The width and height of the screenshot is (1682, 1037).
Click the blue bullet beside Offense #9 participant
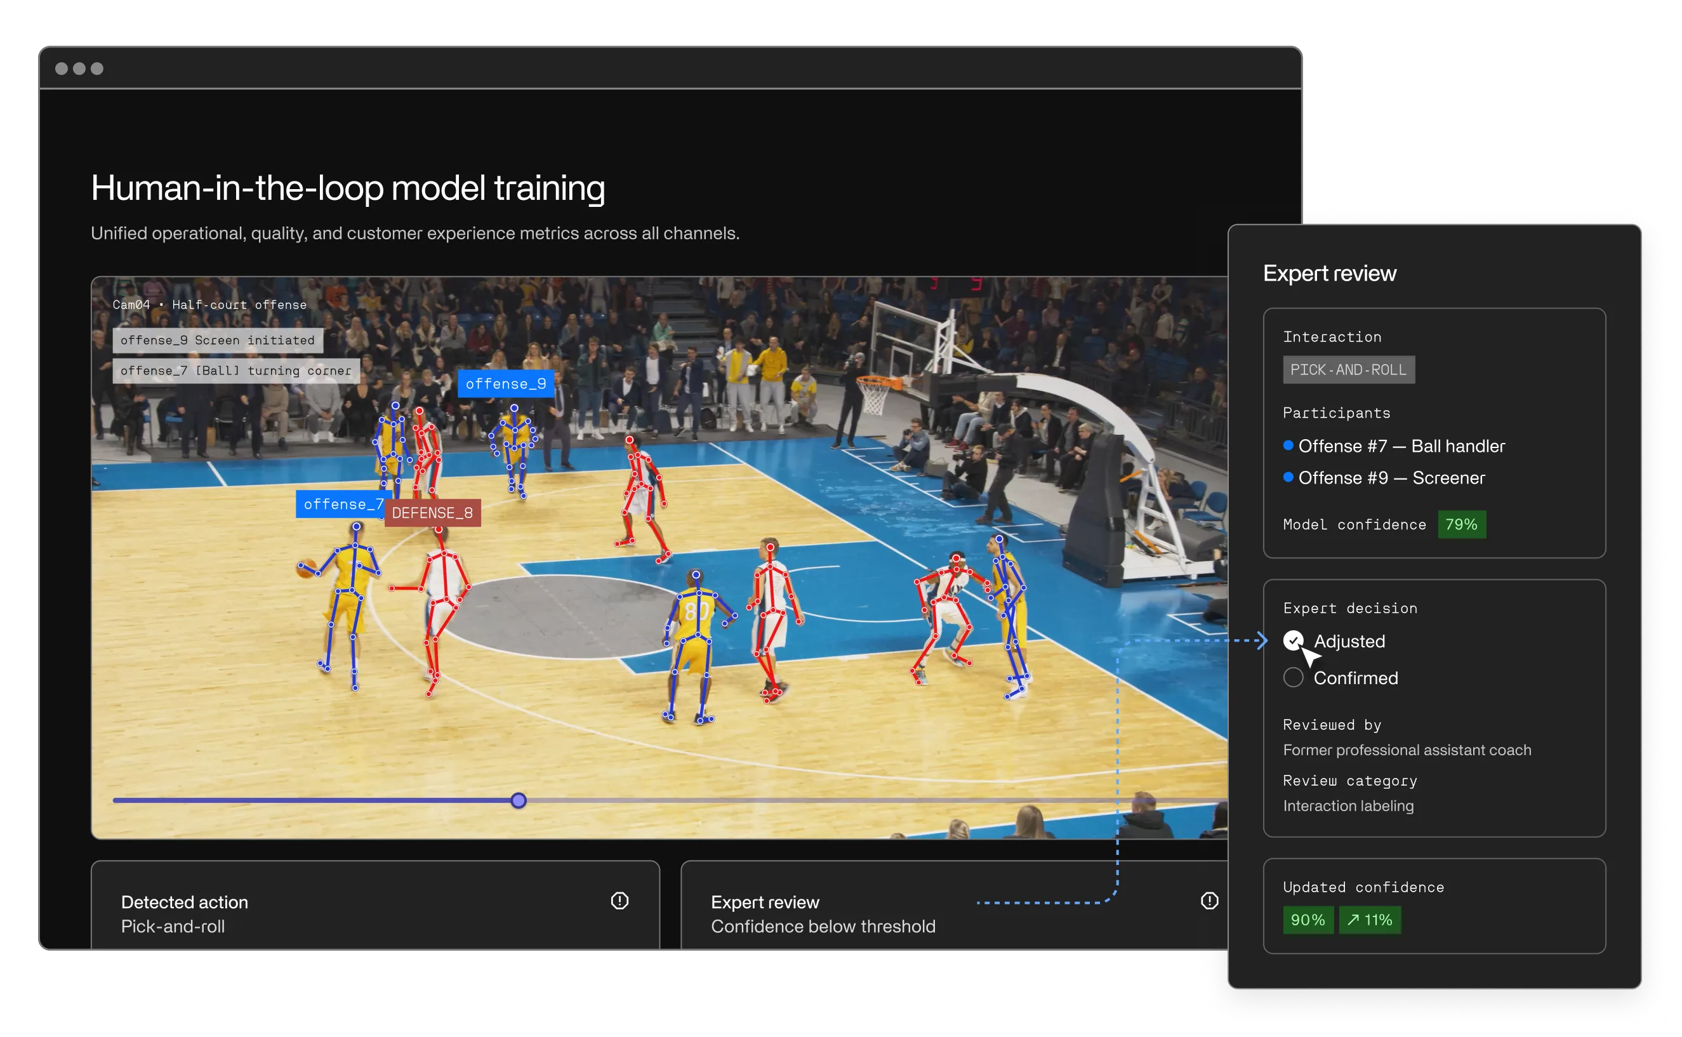[1288, 478]
